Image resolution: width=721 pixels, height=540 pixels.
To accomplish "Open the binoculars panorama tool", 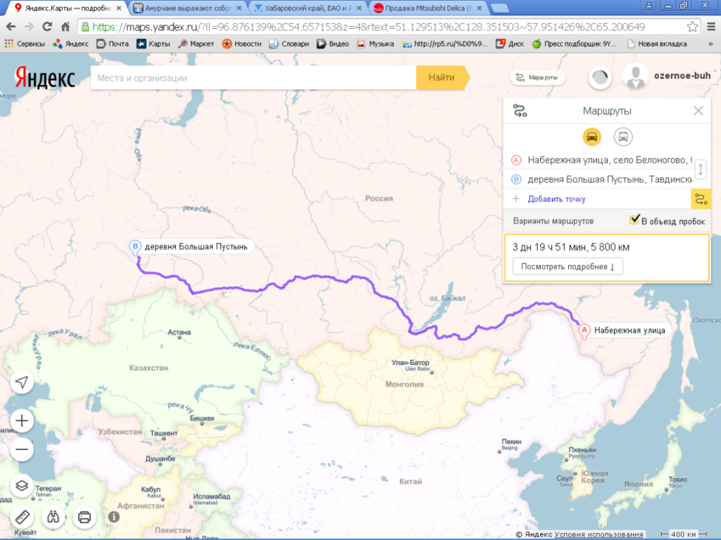I will [53, 517].
